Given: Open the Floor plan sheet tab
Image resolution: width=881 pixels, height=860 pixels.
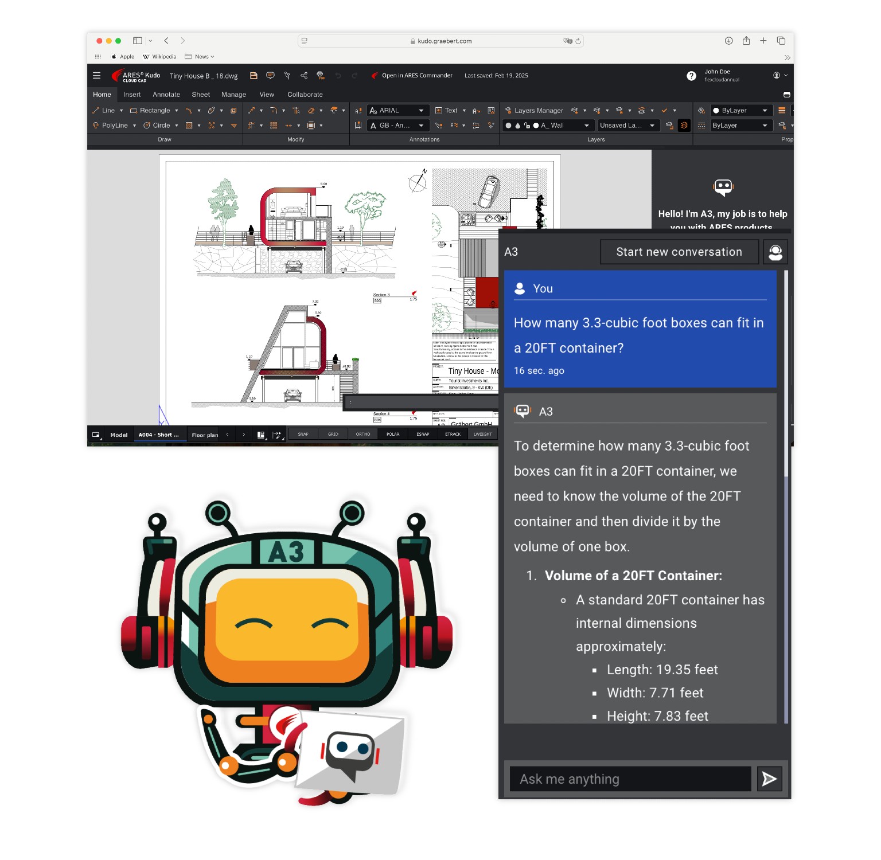Looking at the screenshot, I should (x=205, y=435).
